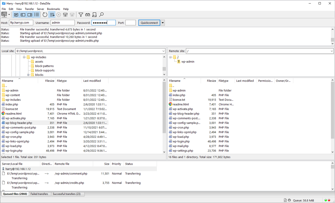Viewport: 335px width, 203px height.
Task: Open speed limits in the status bar
Action: pos(289,200)
